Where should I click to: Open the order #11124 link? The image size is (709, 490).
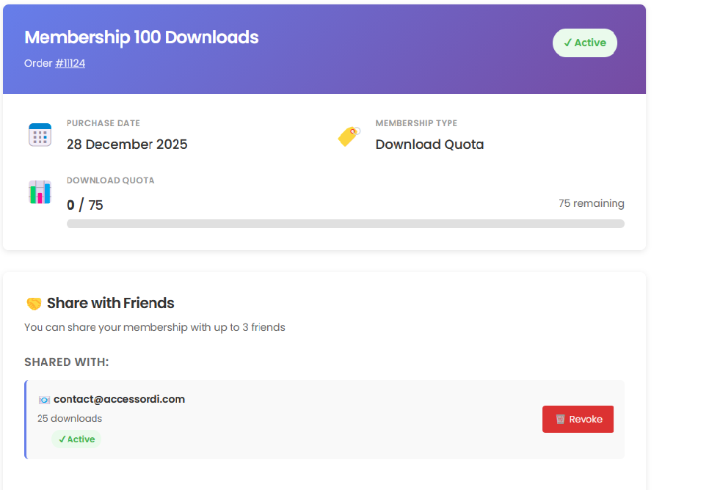point(70,63)
